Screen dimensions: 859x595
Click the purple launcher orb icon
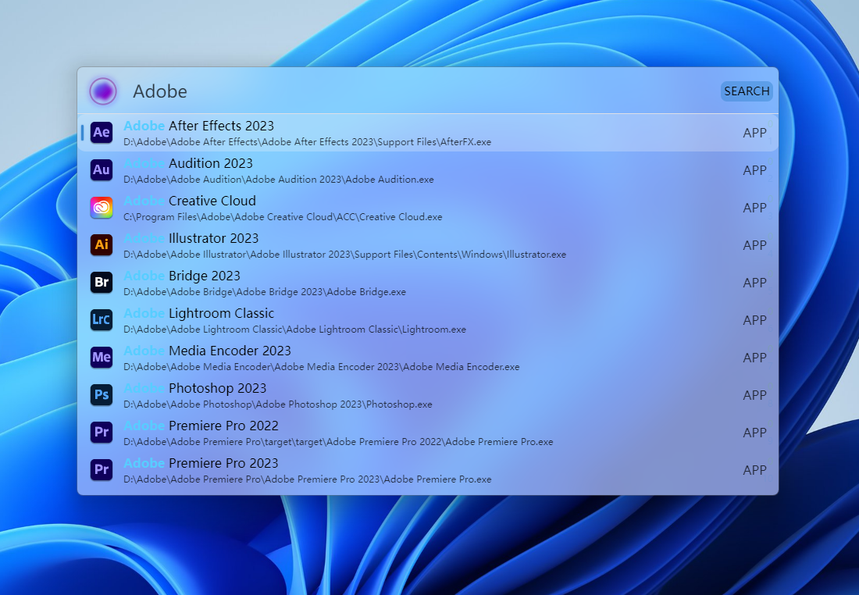(103, 91)
